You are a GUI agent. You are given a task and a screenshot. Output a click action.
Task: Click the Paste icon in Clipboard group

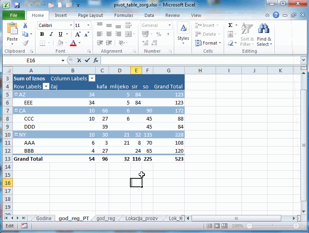tap(12, 30)
